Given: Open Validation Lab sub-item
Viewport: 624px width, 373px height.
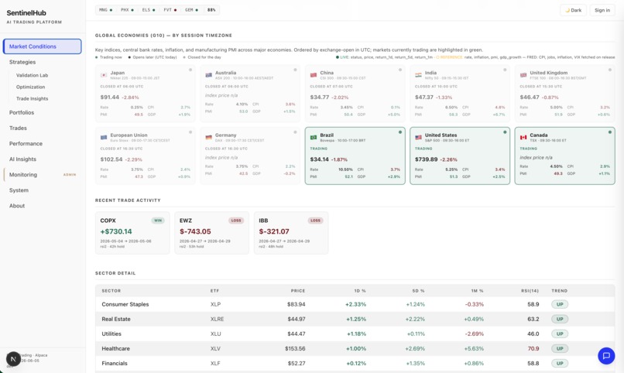Looking at the screenshot, I should tap(32, 75).
